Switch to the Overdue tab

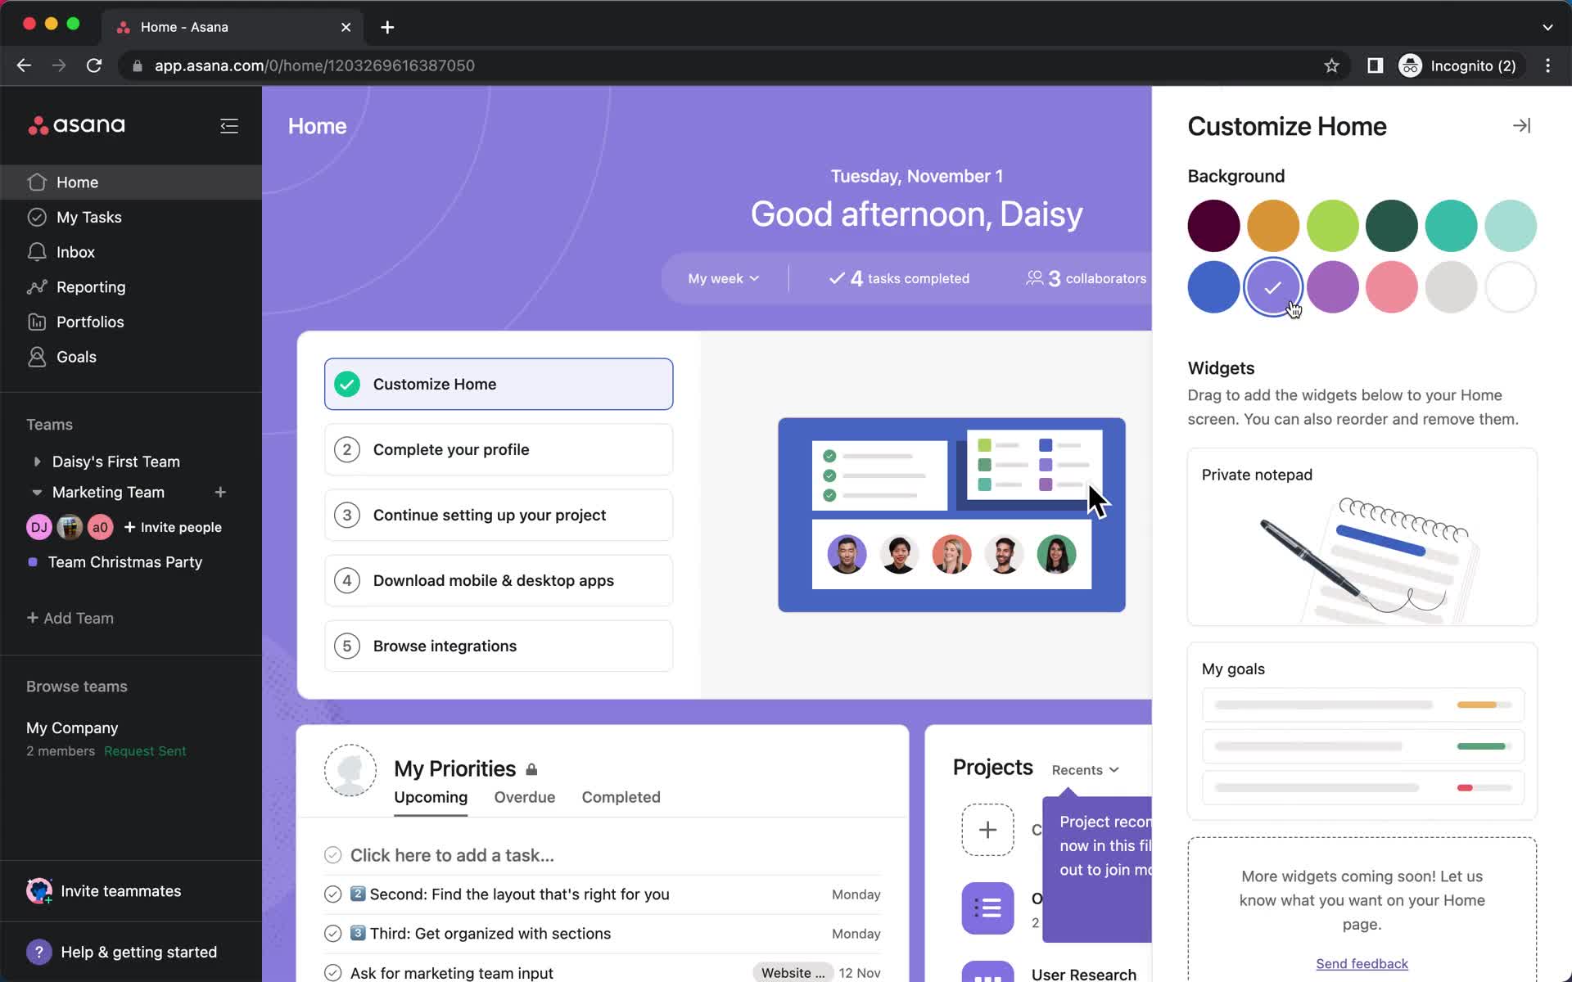[x=525, y=798]
